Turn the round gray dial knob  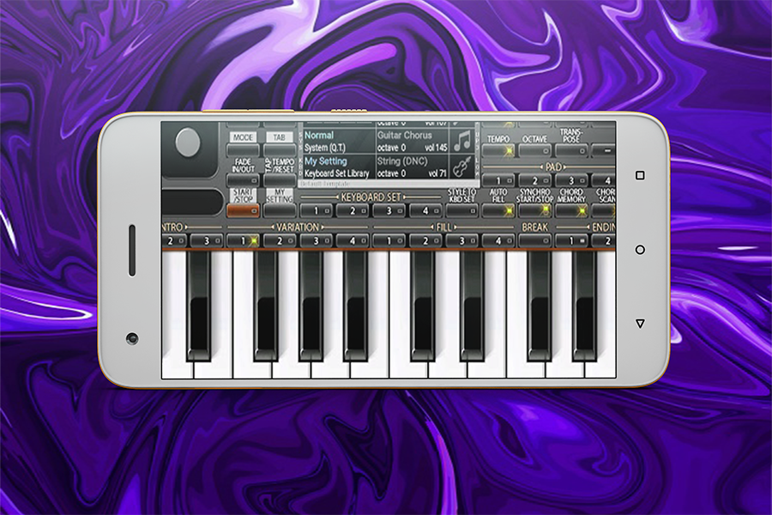[188, 143]
